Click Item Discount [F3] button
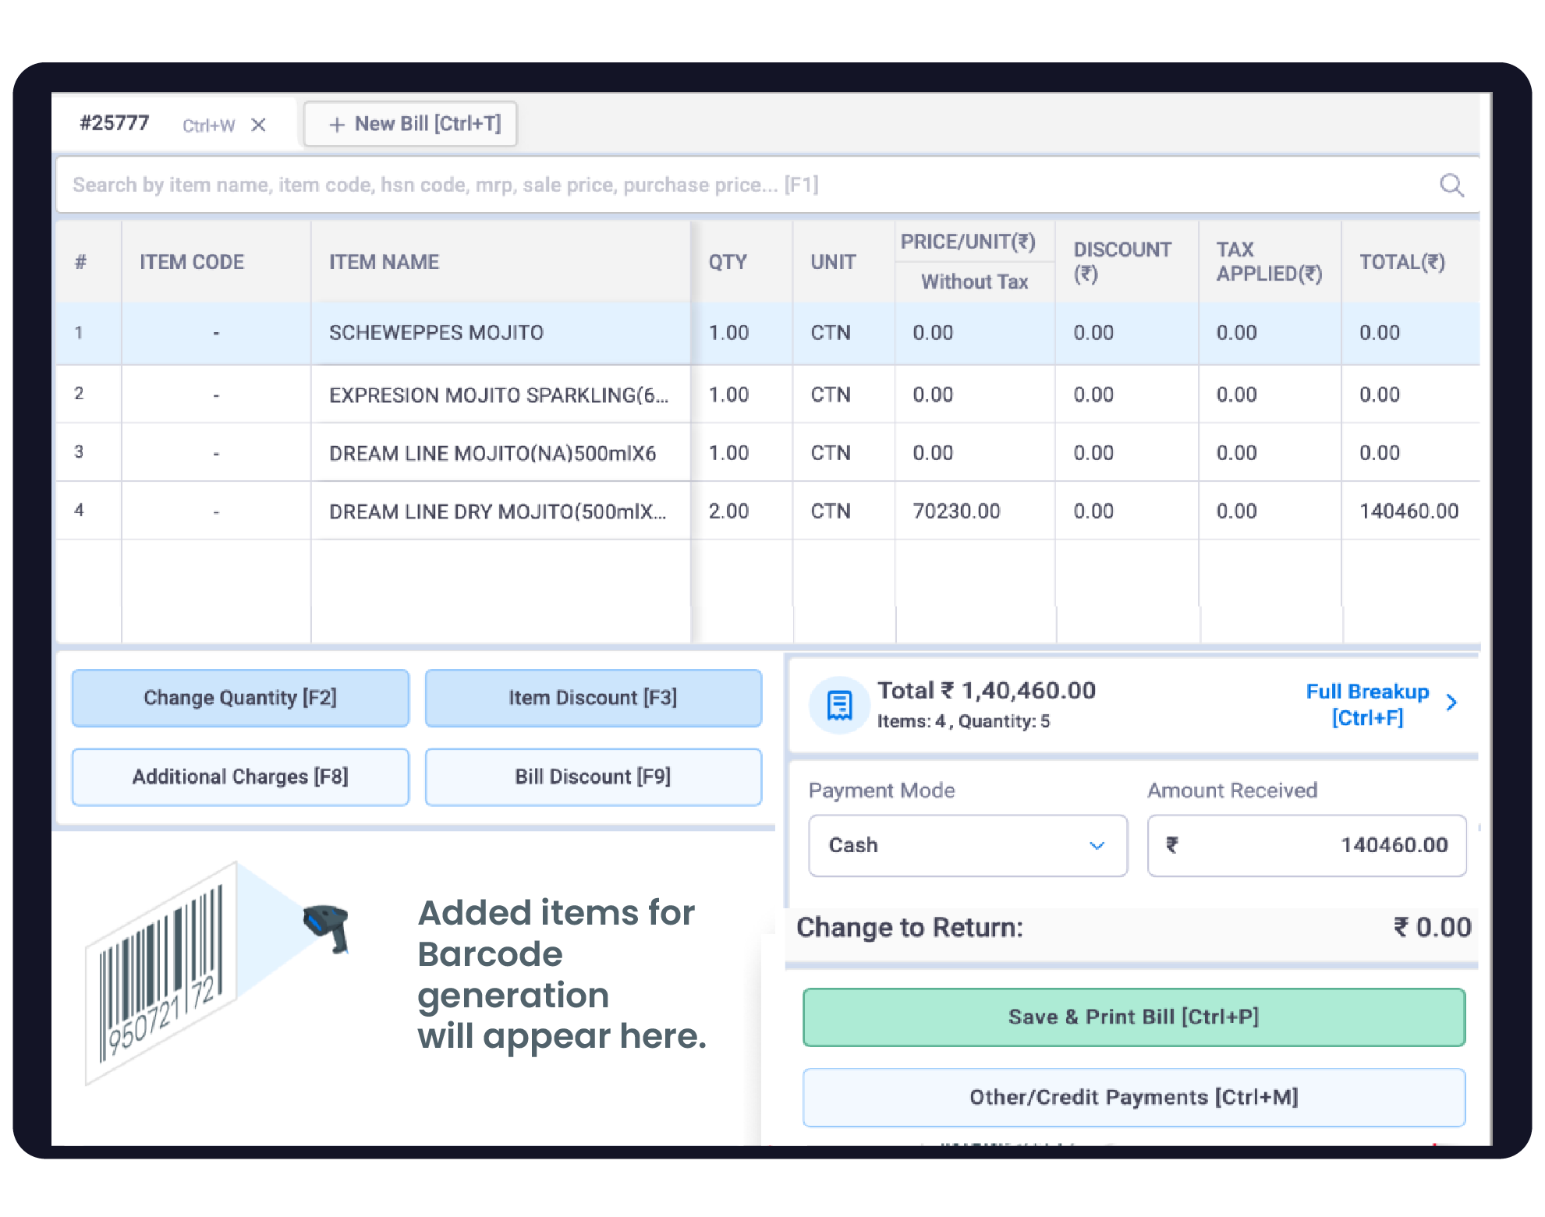The height and width of the screenshot is (1217, 1545). coord(593,698)
